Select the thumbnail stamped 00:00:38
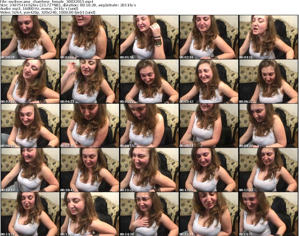299x236 pixels. [30, 37]
